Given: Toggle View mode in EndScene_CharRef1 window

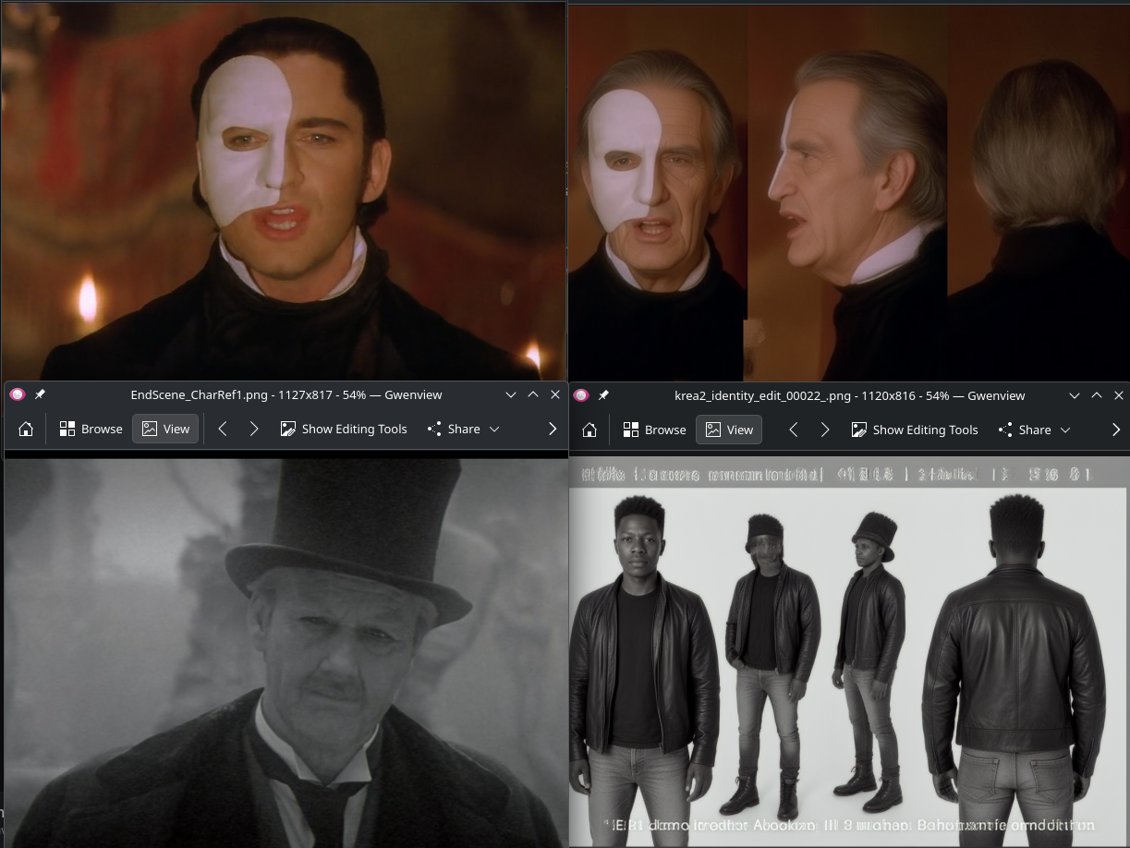Looking at the screenshot, I should tap(165, 429).
